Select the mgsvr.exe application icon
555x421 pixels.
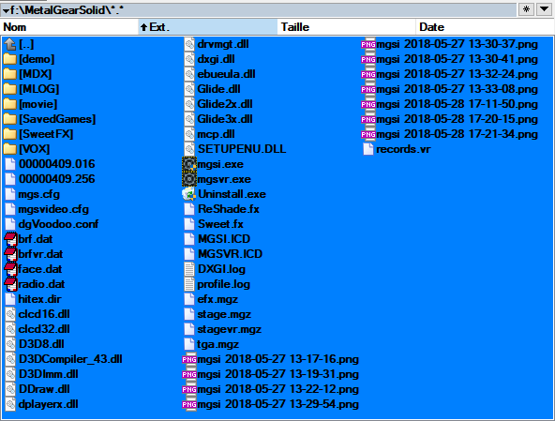point(189,179)
